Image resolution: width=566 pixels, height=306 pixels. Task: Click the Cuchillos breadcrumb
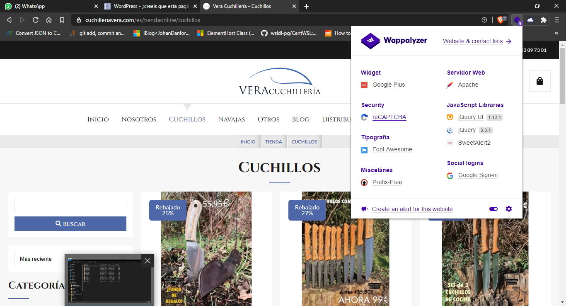coord(304,142)
